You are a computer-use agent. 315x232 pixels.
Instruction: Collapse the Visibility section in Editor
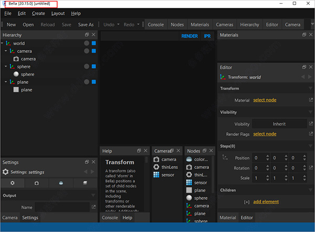tap(310, 112)
